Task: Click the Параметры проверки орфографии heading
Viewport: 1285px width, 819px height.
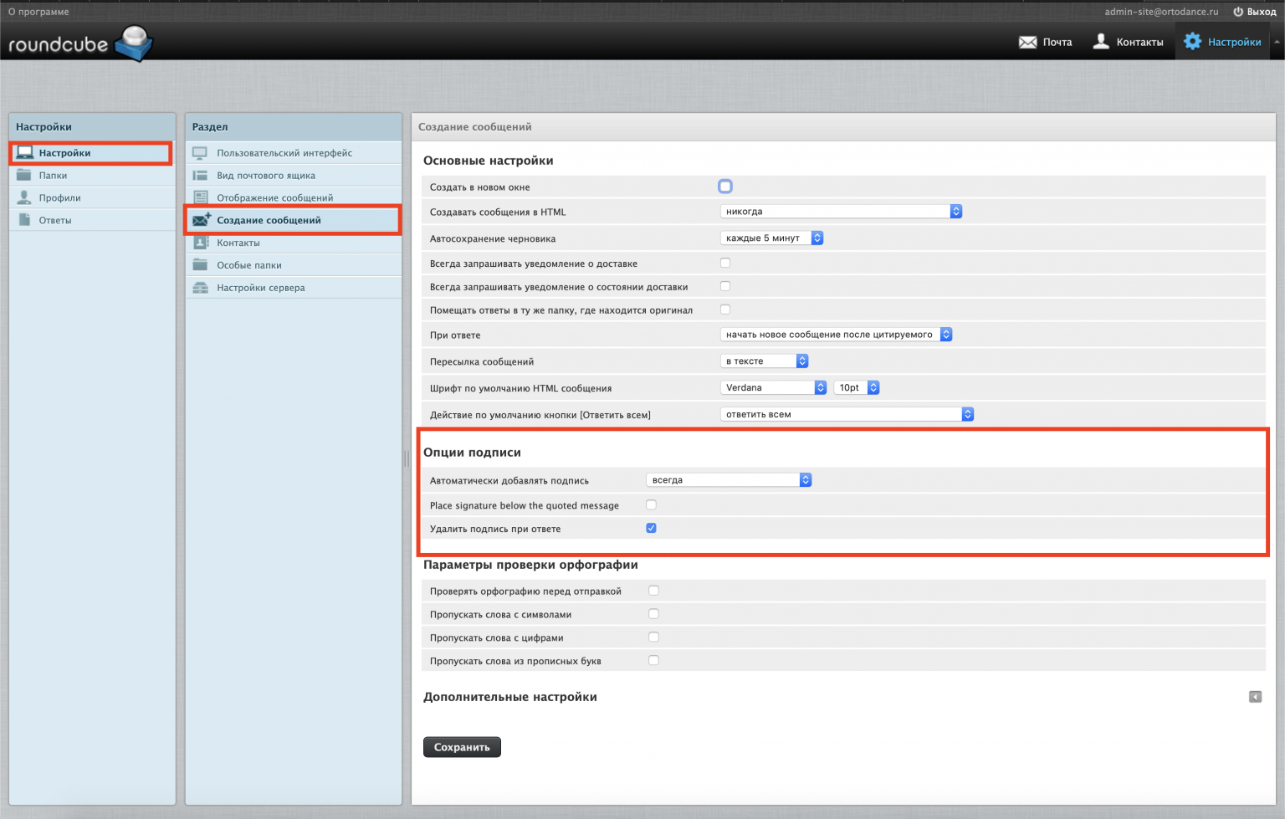Action: (x=530, y=565)
